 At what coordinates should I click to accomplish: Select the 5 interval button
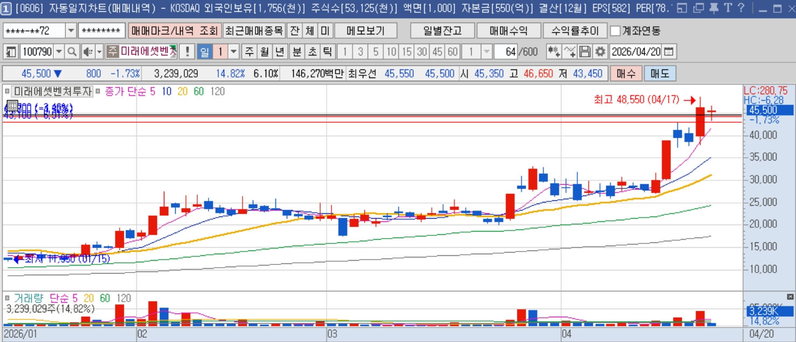[x=376, y=52]
